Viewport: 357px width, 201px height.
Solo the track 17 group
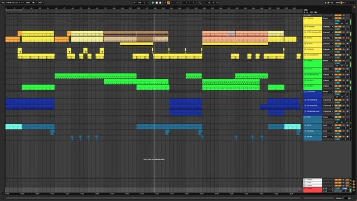[344, 92]
